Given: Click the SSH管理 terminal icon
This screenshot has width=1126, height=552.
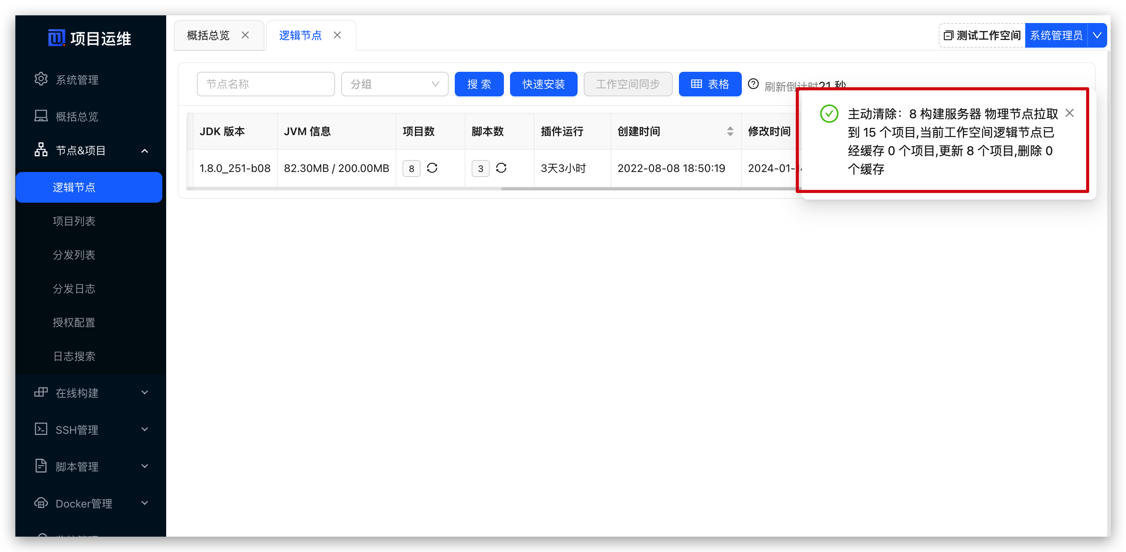Looking at the screenshot, I should (41, 429).
